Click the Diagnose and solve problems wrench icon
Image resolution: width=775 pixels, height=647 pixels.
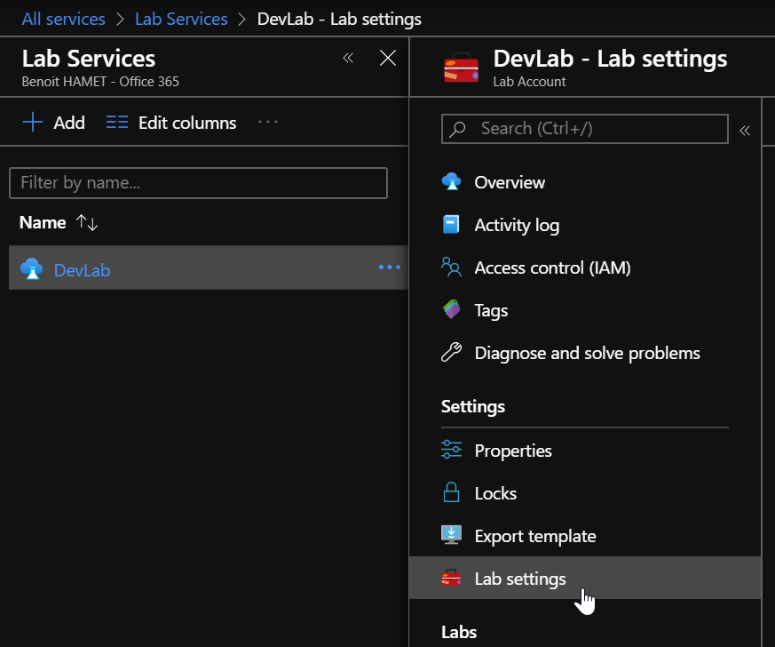tap(451, 353)
